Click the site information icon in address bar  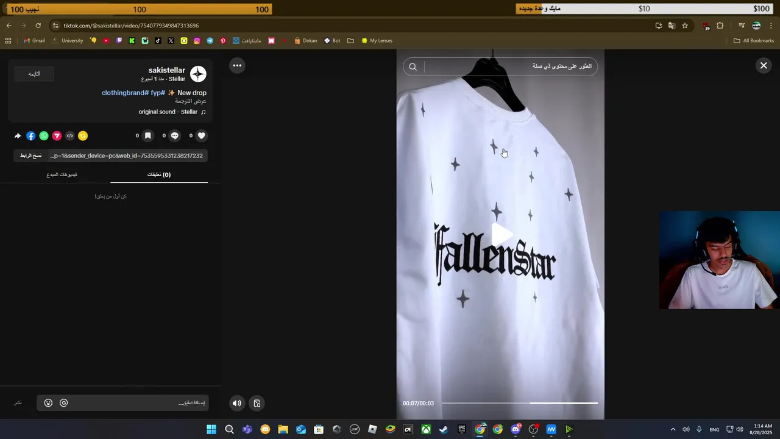coord(55,26)
